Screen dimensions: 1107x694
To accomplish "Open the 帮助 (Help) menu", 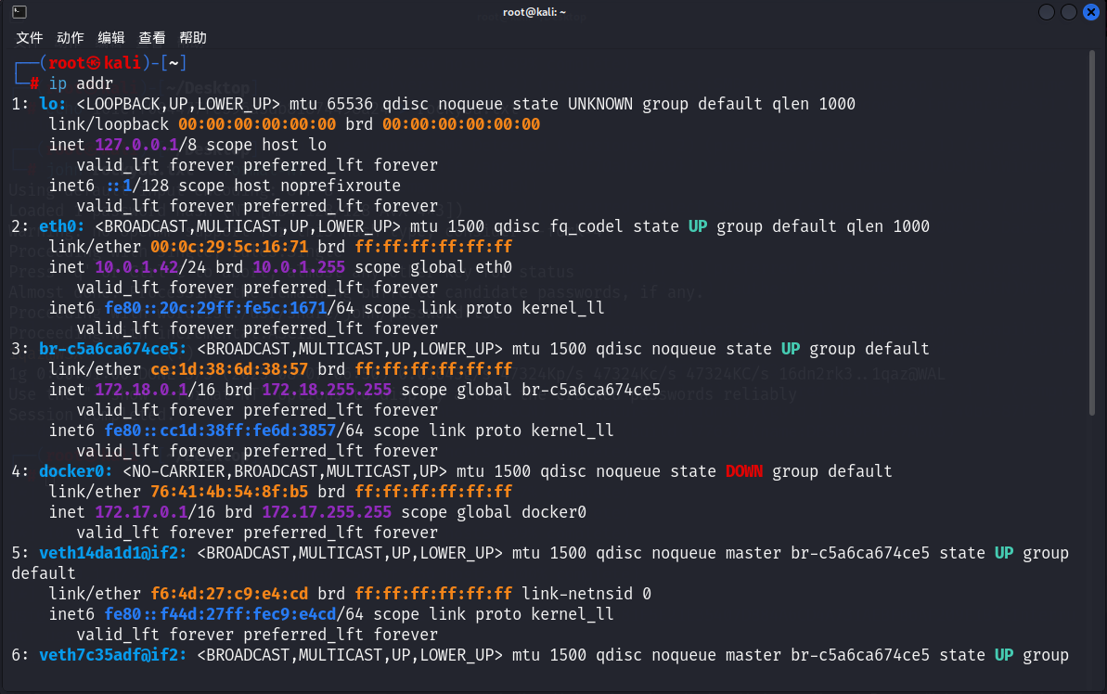I will [x=193, y=38].
